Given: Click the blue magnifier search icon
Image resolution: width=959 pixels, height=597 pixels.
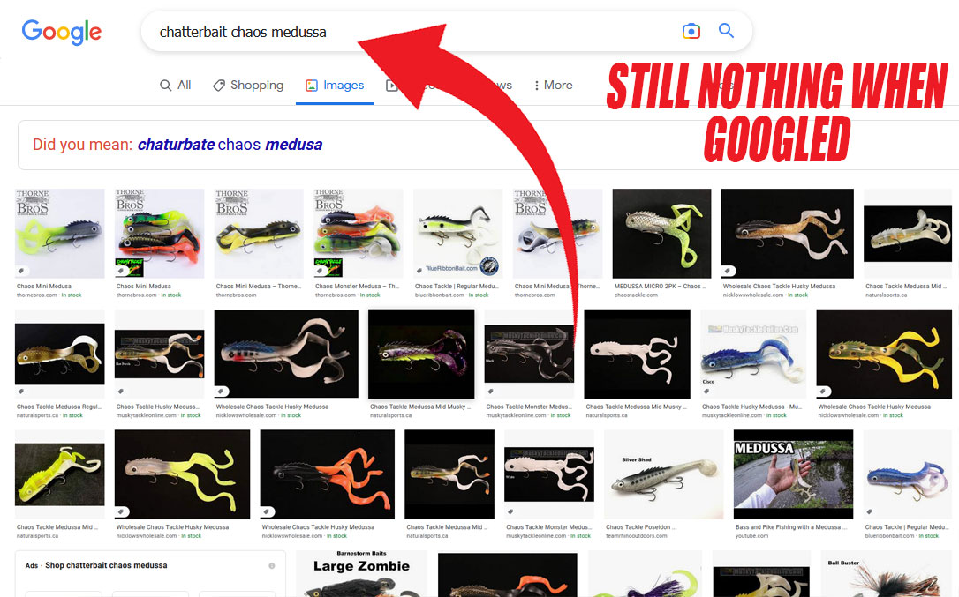Looking at the screenshot, I should [726, 31].
